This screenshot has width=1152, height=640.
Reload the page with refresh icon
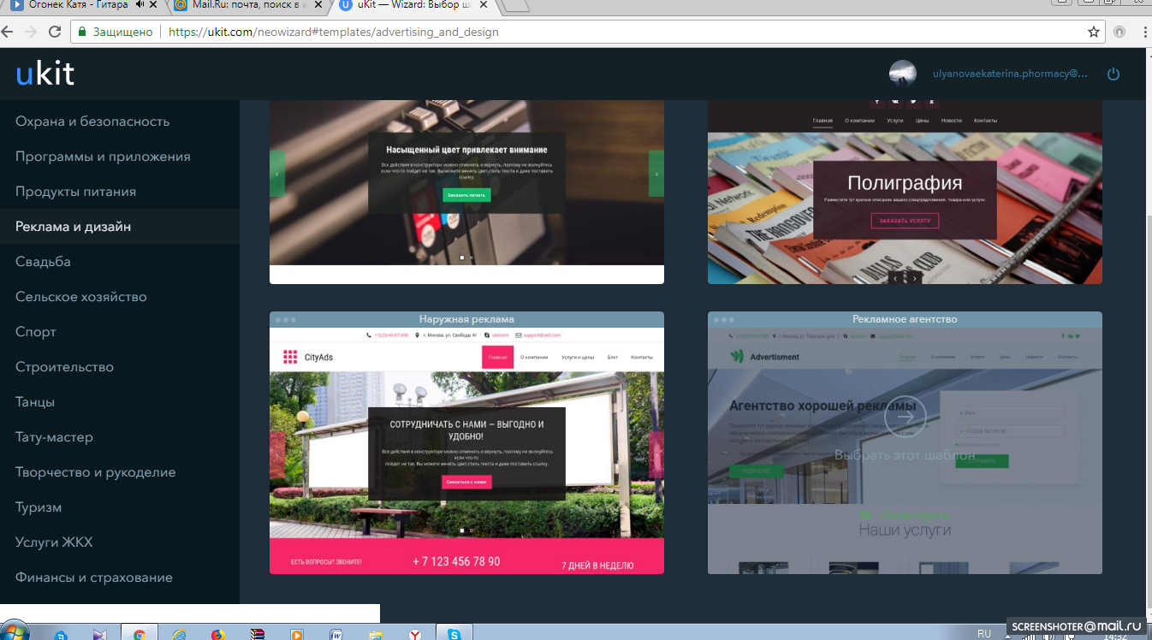click(54, 32)
